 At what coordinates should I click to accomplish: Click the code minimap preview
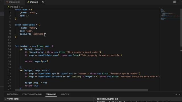coord(170,14)
